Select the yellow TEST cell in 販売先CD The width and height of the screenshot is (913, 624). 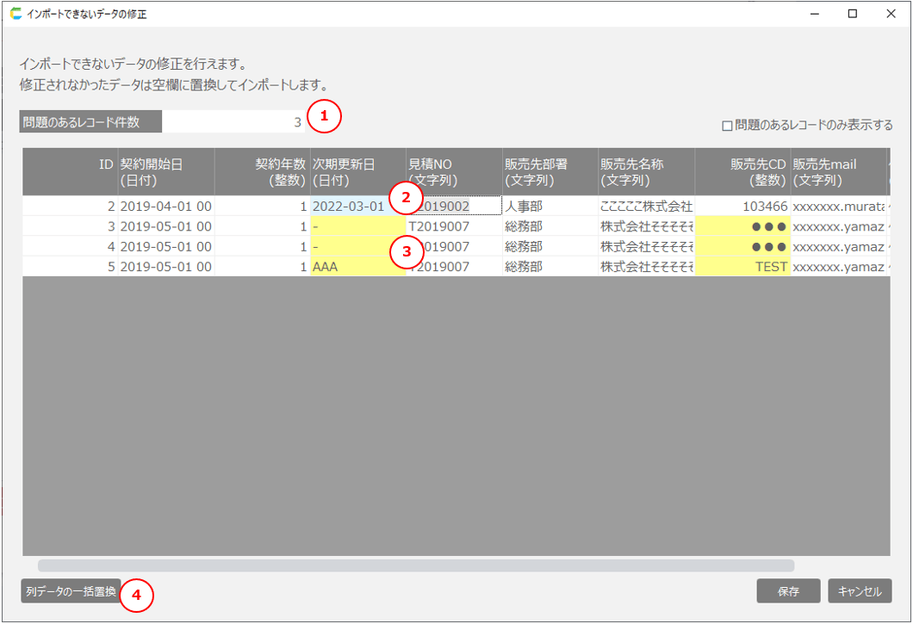(742, 267)
